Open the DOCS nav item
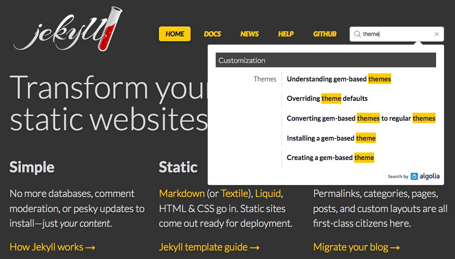The width and height of the screenshot is (455, 259). [x=212, y=34]
